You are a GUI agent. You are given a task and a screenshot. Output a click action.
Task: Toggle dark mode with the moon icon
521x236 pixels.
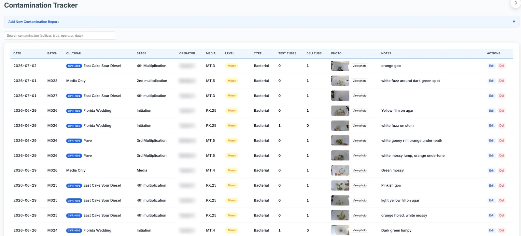point(515,3)
